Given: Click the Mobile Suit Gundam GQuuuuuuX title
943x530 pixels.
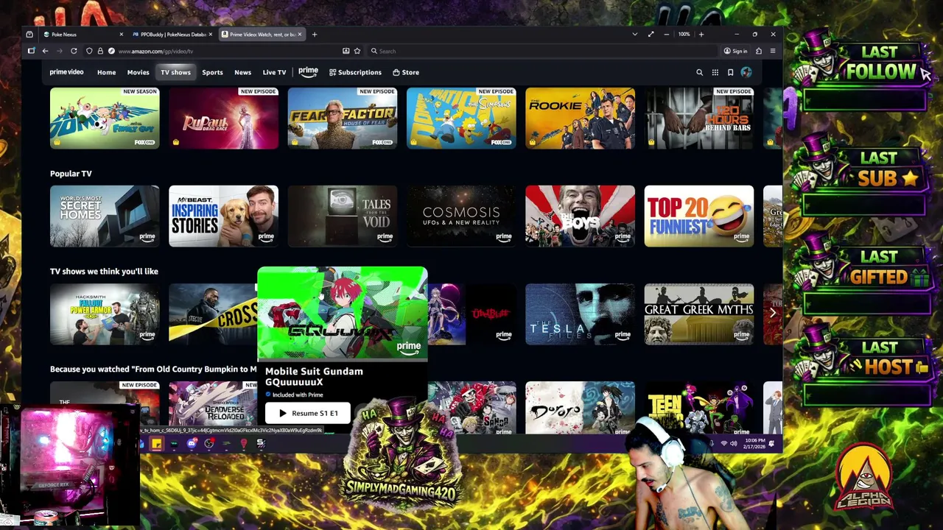Looking at the screenshot, I should coord(314,376).
